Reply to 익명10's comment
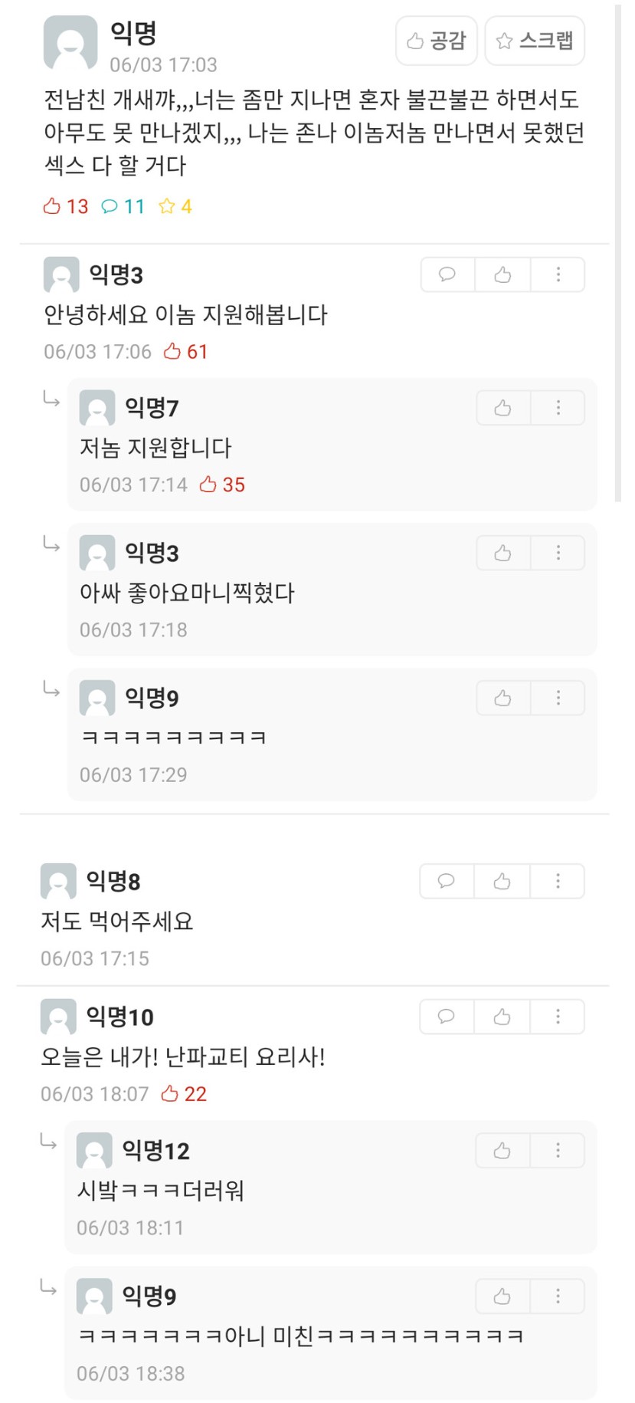The height and width of the screenshot is (1403, 635). (447, 1017)
